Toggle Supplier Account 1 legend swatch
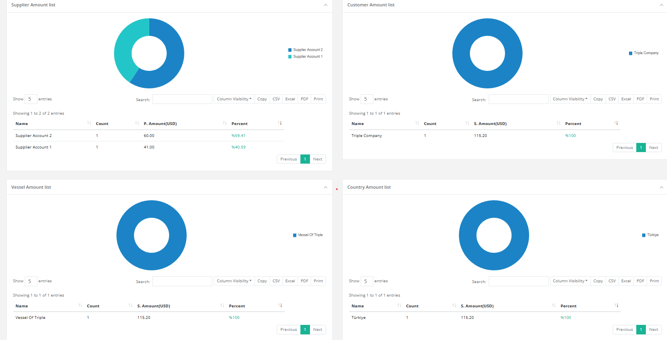The width and height of the screenshot is (667, 340). (290, 57)
